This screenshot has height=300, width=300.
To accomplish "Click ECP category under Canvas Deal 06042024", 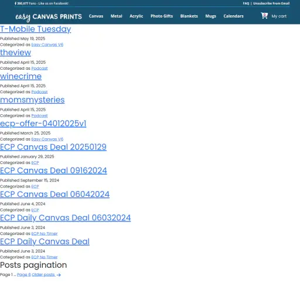I will [x=35, y=210].
